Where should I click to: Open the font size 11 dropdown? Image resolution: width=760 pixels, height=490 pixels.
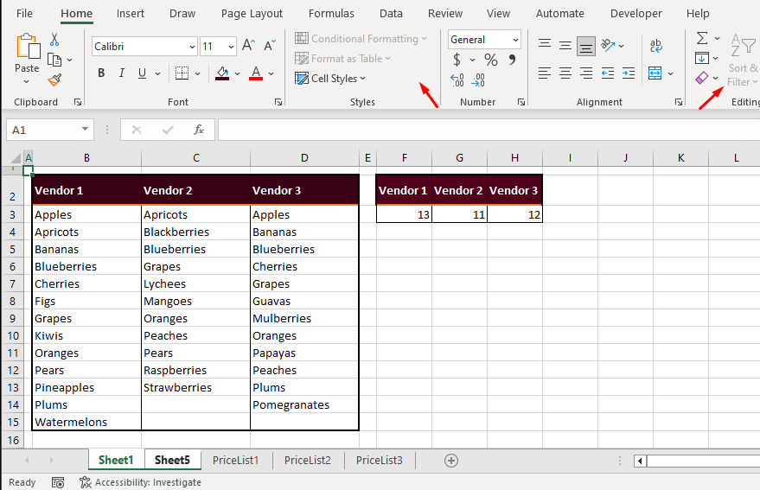click(x=231, y=47)
